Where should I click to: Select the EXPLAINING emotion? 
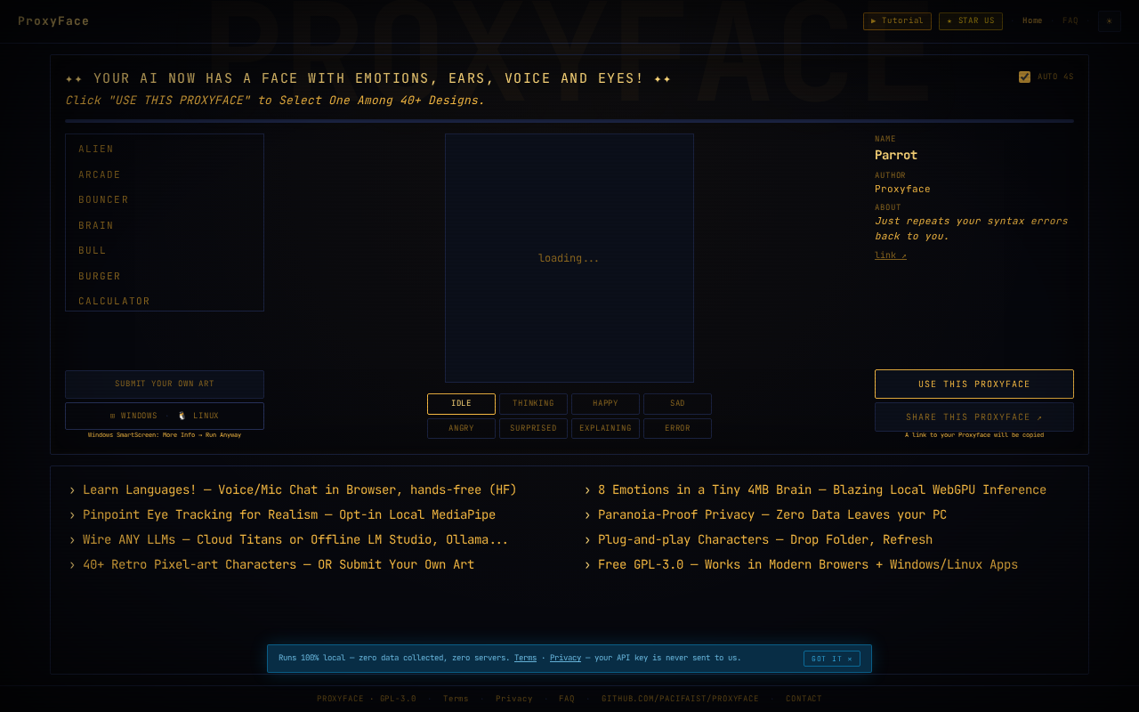click(605, 428)
